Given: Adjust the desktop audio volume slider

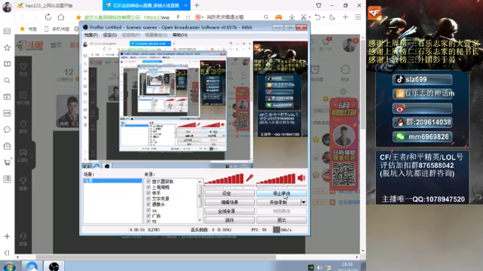Looking at the screenshot, I should click(276, 179).
